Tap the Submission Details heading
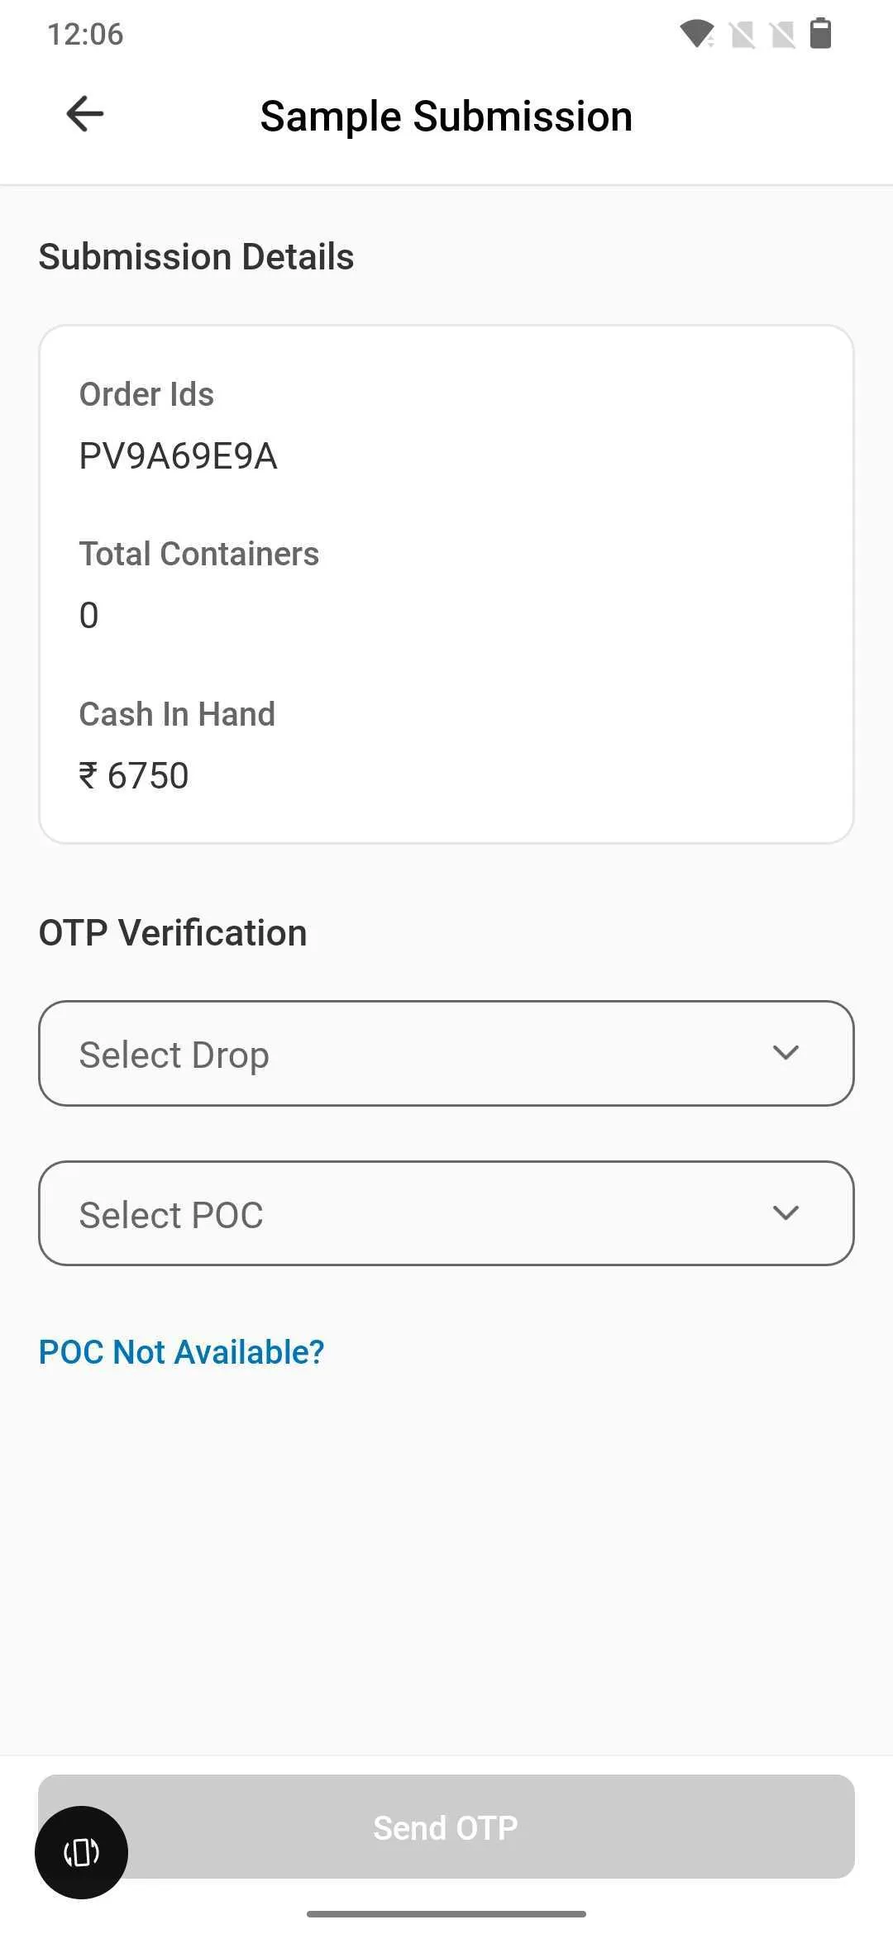893x1934 pixels. pyautogui.click(x=196, y=257)
